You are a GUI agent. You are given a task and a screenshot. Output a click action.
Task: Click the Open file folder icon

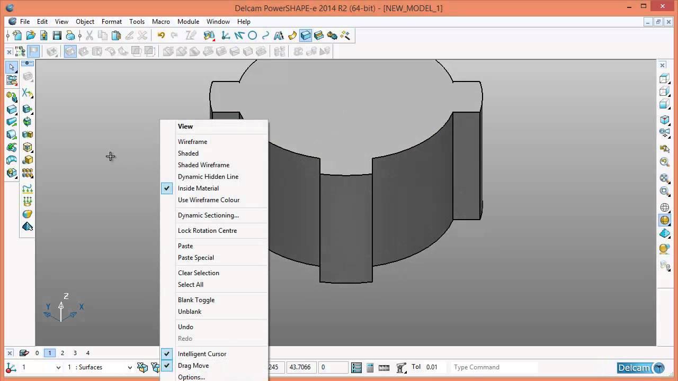[x=31, y=35]
